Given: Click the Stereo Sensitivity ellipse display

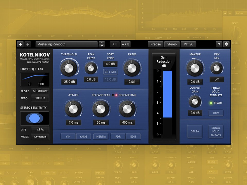Looking at the screenshot, I should [x=35, y=118].
